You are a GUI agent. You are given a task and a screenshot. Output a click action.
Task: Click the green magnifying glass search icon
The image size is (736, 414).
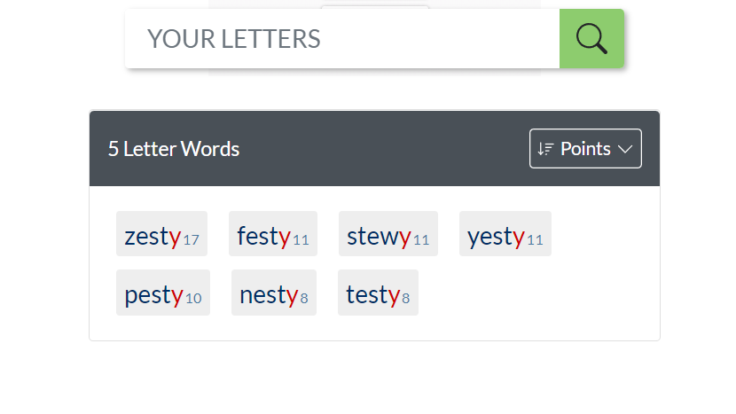591,39
